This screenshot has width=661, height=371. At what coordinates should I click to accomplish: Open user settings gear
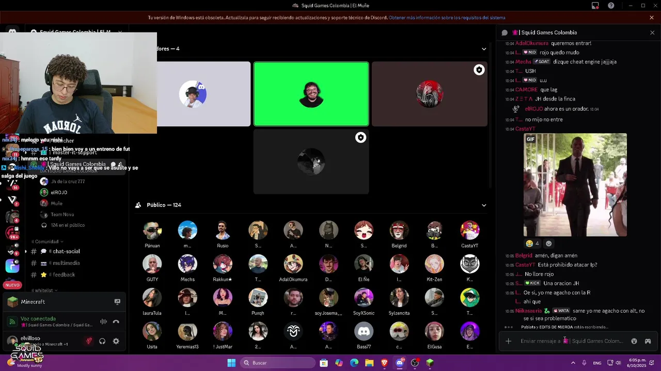pos(116,341)
